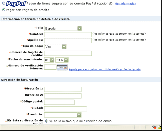Click the privacy eye icon in status bar
The height and width of the screenshot is (131, 162).
pyautogui.click(x=154, y=127)
